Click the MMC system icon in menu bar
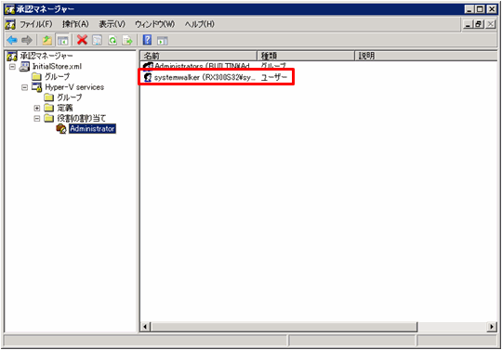This screenshot has height=350, width=502. tap(10, 24)
